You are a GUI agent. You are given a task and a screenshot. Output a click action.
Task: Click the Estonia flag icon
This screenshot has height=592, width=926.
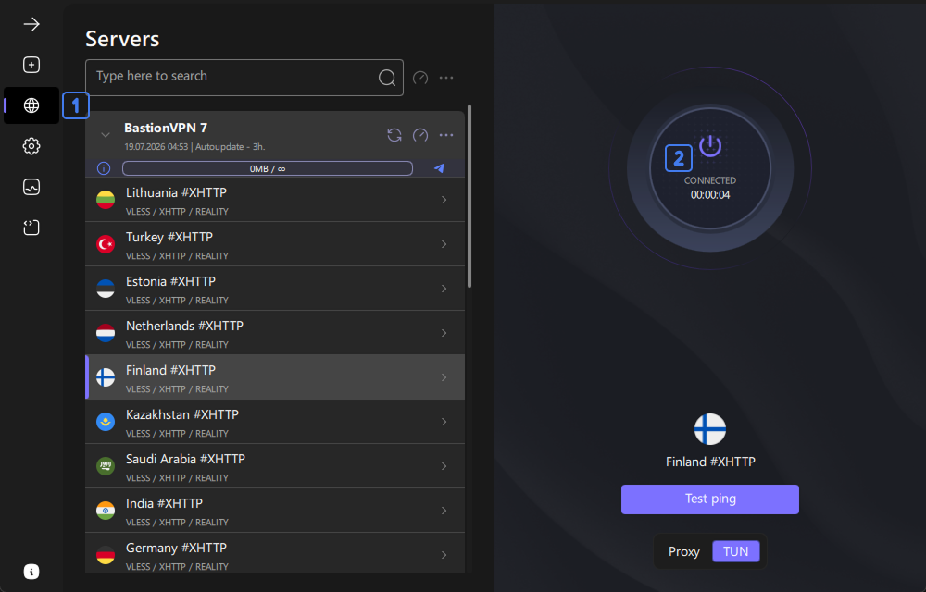click(106, 289)
